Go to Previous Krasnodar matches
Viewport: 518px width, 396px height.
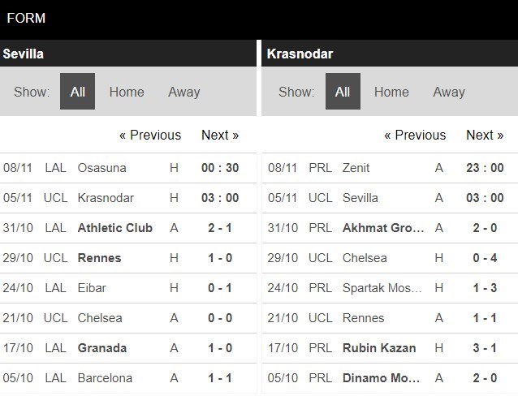pos(415,135)
